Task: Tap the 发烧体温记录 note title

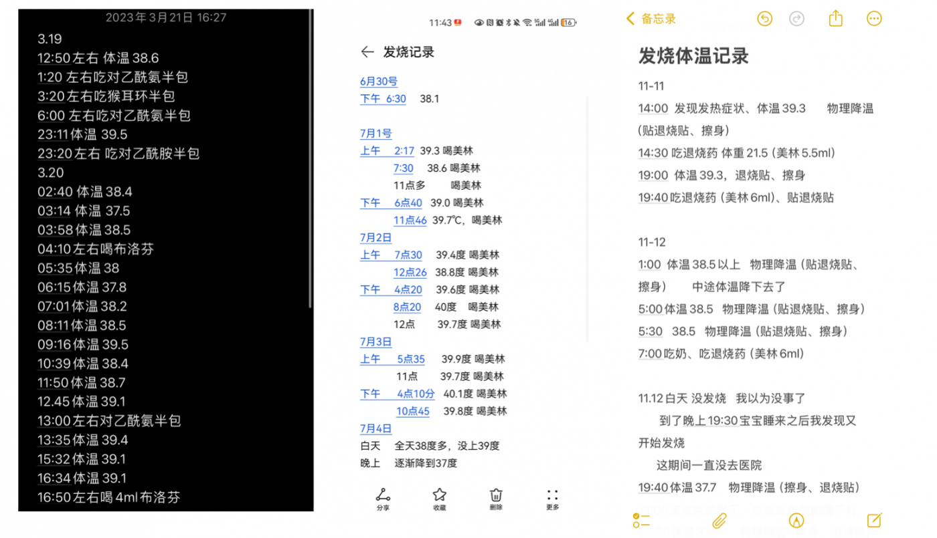Action: coord(693,55)
